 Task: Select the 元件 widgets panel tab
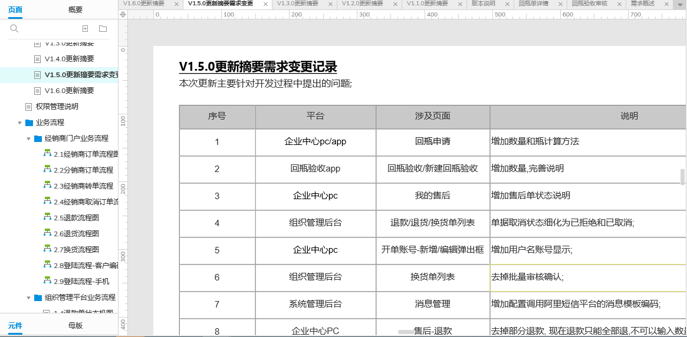pos(15,325)
